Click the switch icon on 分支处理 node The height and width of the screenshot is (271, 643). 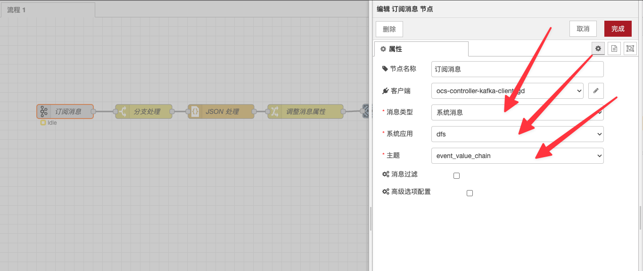122,112
